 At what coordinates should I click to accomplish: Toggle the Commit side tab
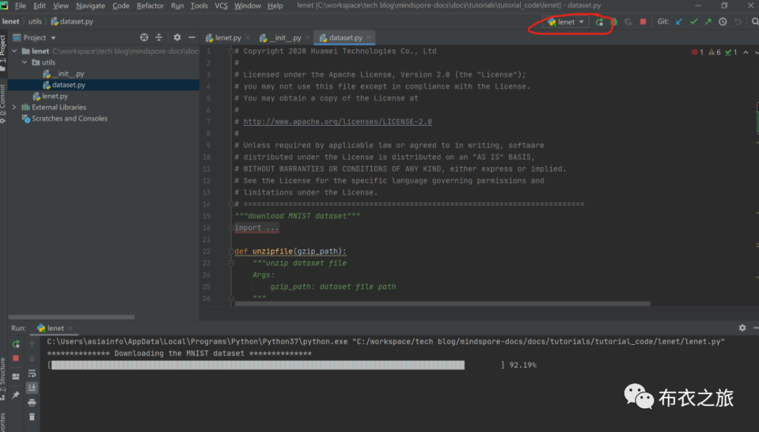coord(3,103)
